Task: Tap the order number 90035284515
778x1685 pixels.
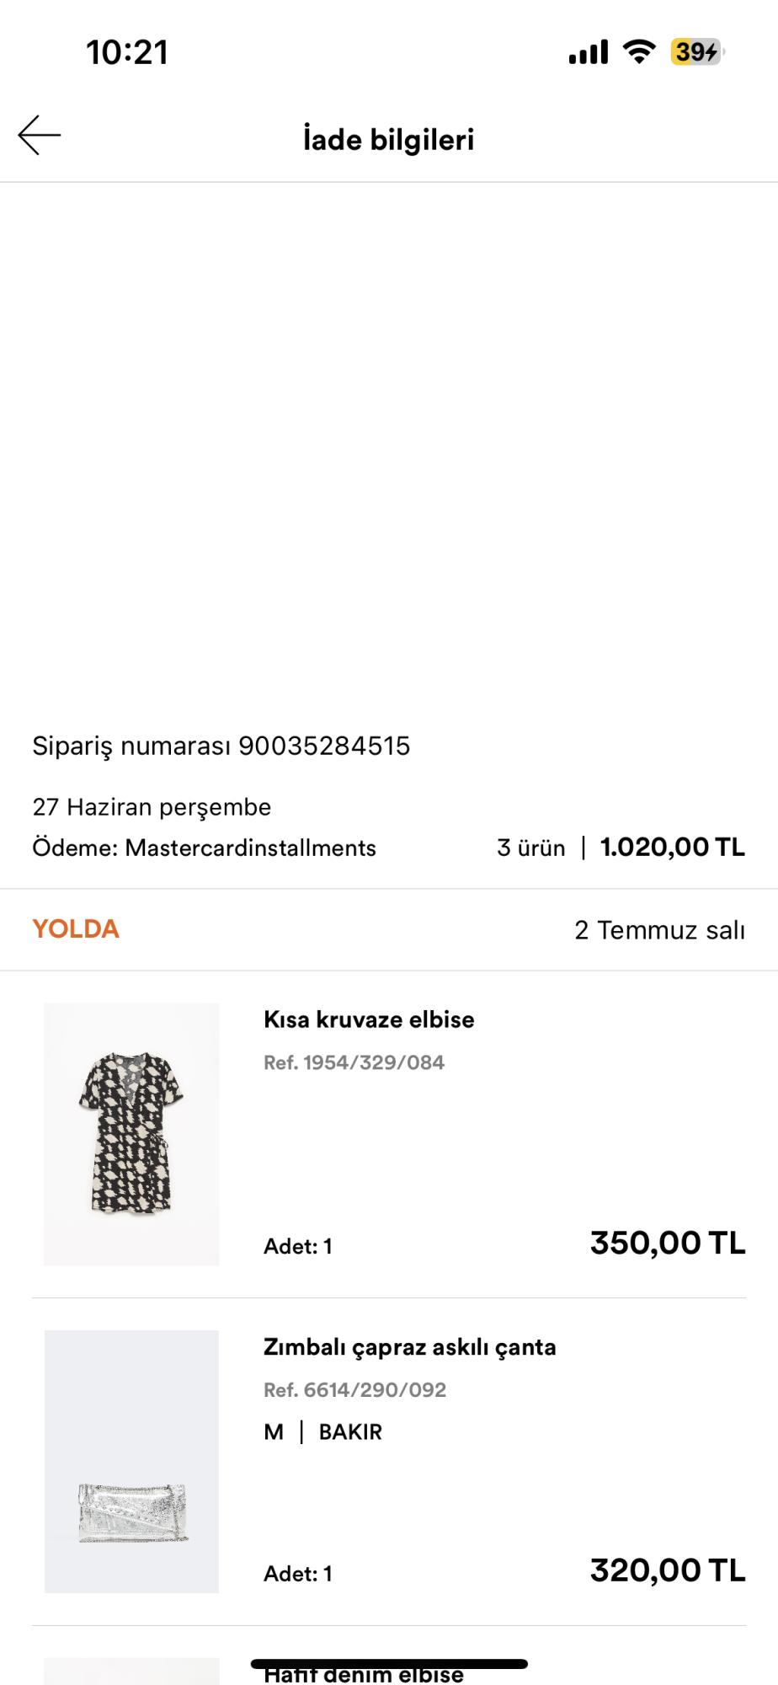Action: [x=324, y=746]
